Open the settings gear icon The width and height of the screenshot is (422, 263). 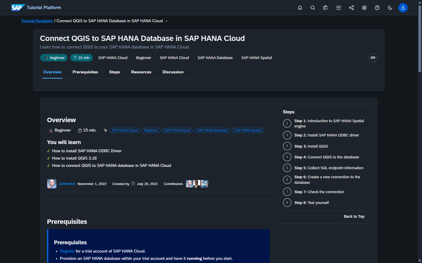tap(364, 8)
